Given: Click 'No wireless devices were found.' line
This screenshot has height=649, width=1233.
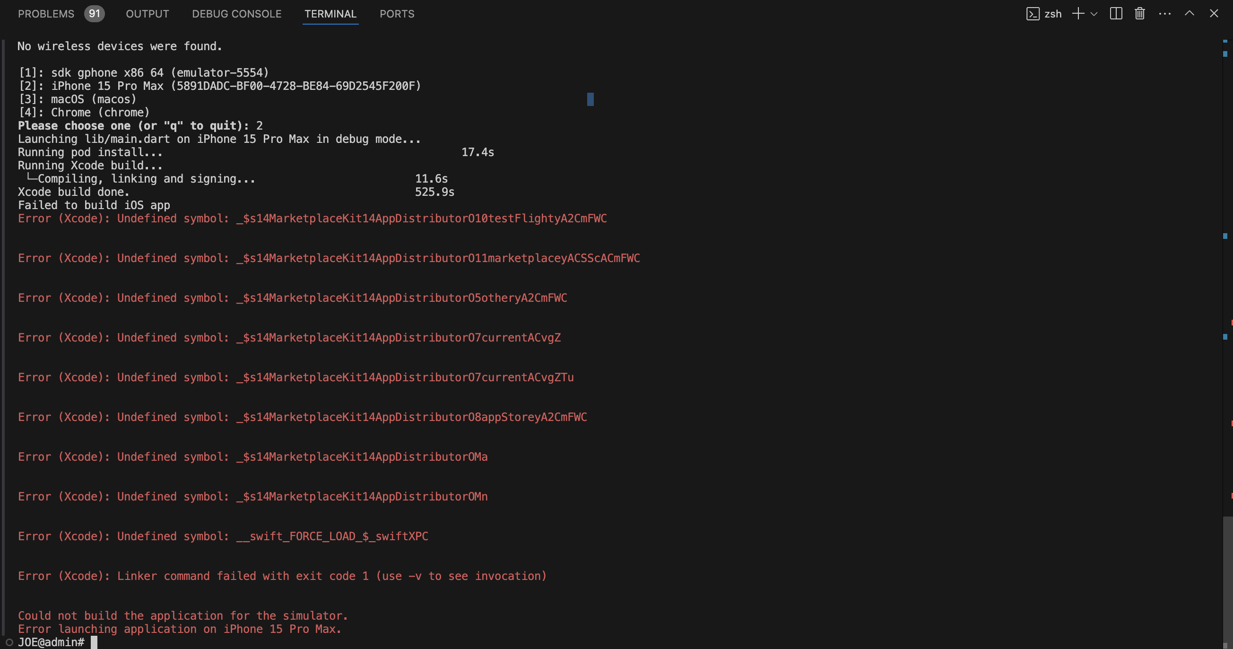Looking at the screenshot, I should tap(120, 46).
